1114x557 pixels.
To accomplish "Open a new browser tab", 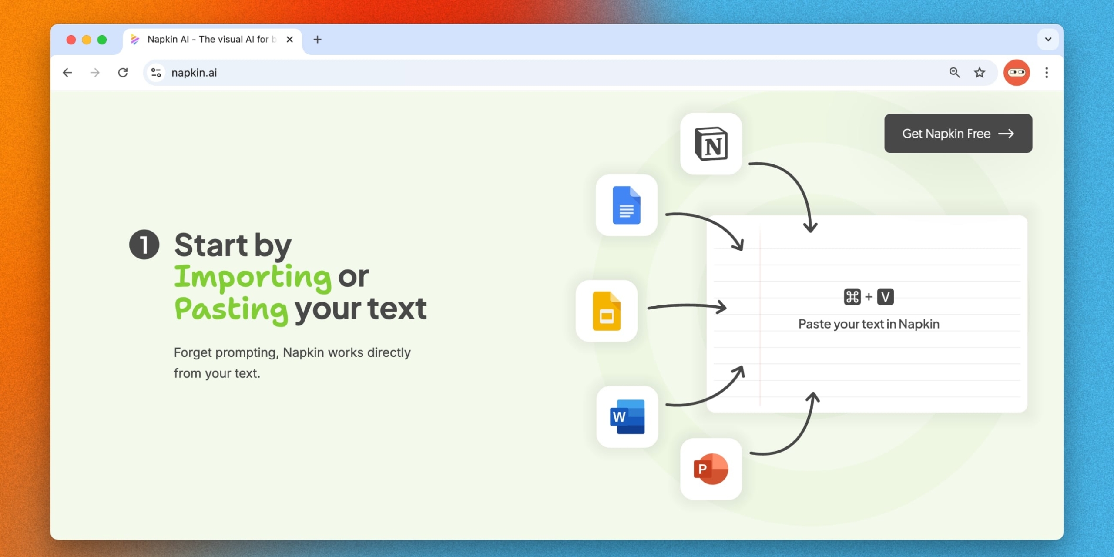I will click(x=317, y=40).
